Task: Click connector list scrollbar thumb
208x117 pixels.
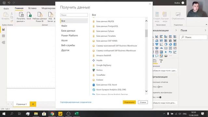Action: click(146, 33)
